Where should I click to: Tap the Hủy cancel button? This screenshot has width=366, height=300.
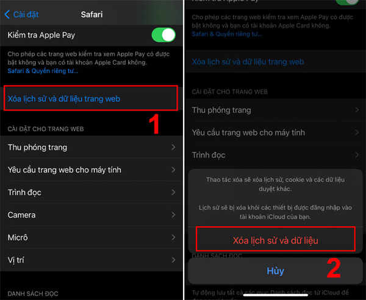click(276, 271)
